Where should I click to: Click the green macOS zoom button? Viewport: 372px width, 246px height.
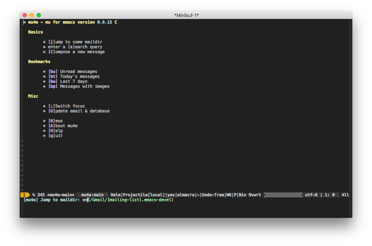(x=39, y=15)
